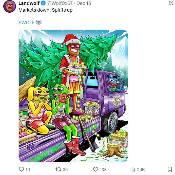Click the Grok icon on the post

coord(171,3)
